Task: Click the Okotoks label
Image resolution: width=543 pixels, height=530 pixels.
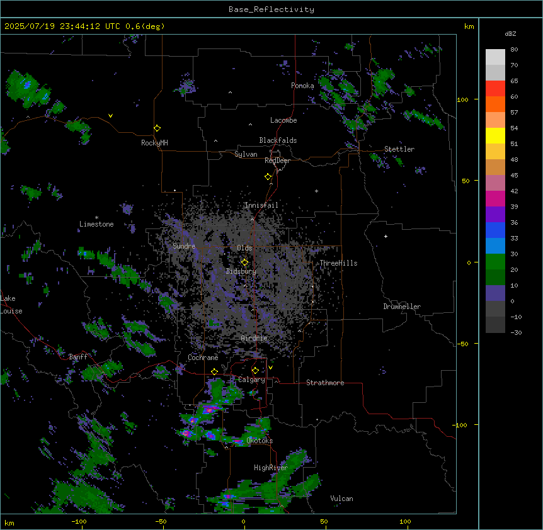Action: click(260, 441)
